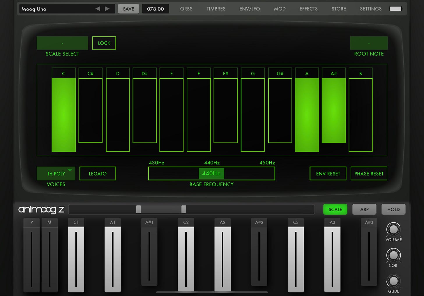Open the EFFECTS tab

(309, 9)
